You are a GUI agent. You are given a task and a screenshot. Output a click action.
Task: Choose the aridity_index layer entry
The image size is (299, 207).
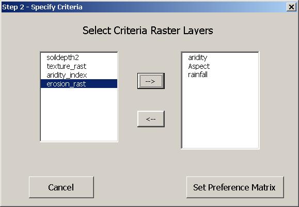click(79, 75)
